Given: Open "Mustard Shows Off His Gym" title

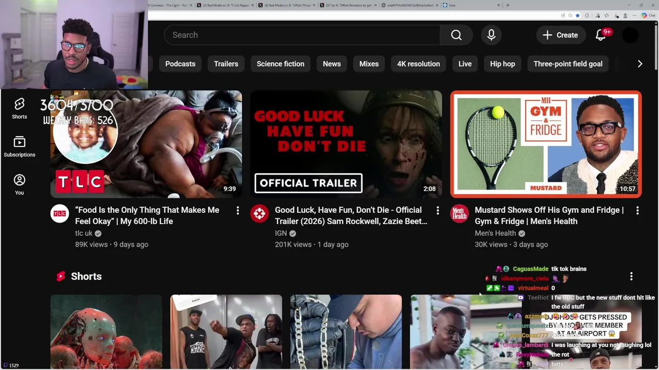Looking at the screenshot, I should point(549,215).
